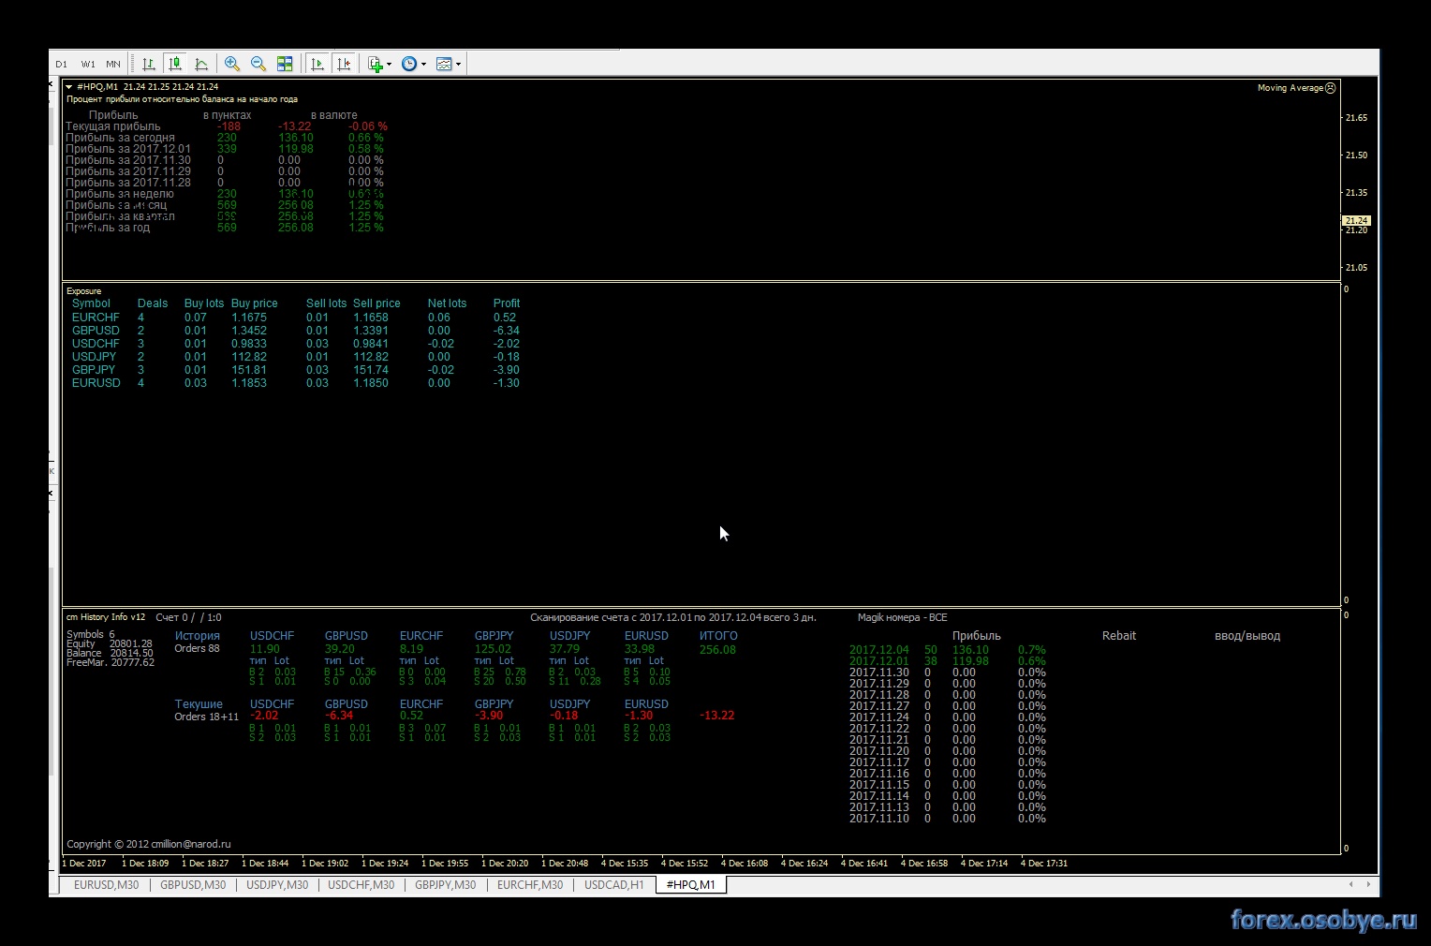Select the #HPQ,M1 chart tab

click(x=691, y=885)
